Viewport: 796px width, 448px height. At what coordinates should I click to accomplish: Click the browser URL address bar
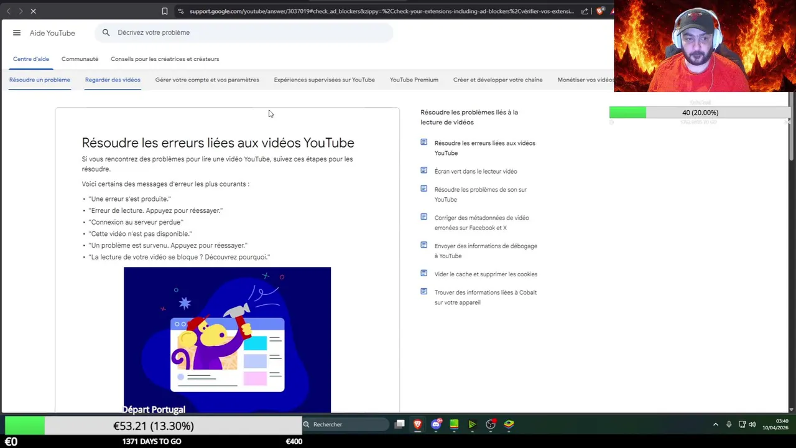[x=382, y=11]
